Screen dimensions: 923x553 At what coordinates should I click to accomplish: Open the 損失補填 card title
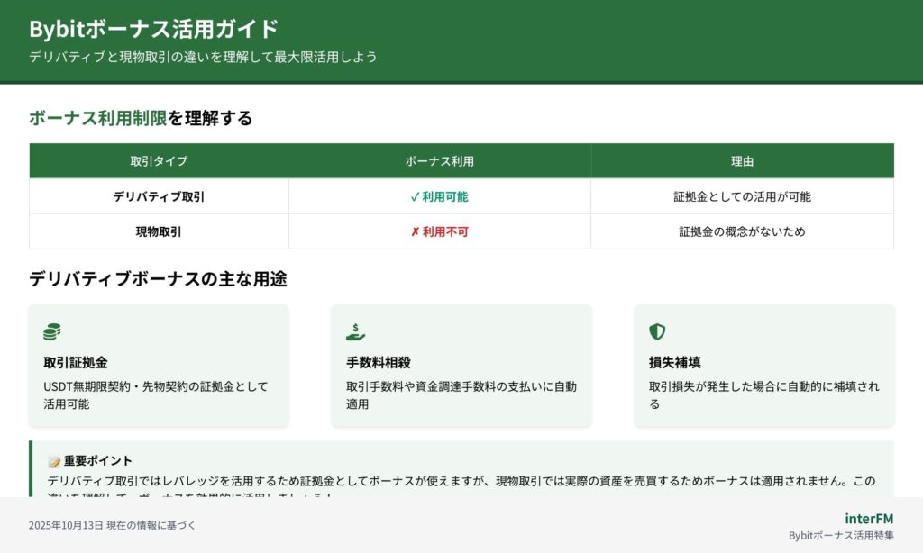pyautogui.click(x=675, y=362)
